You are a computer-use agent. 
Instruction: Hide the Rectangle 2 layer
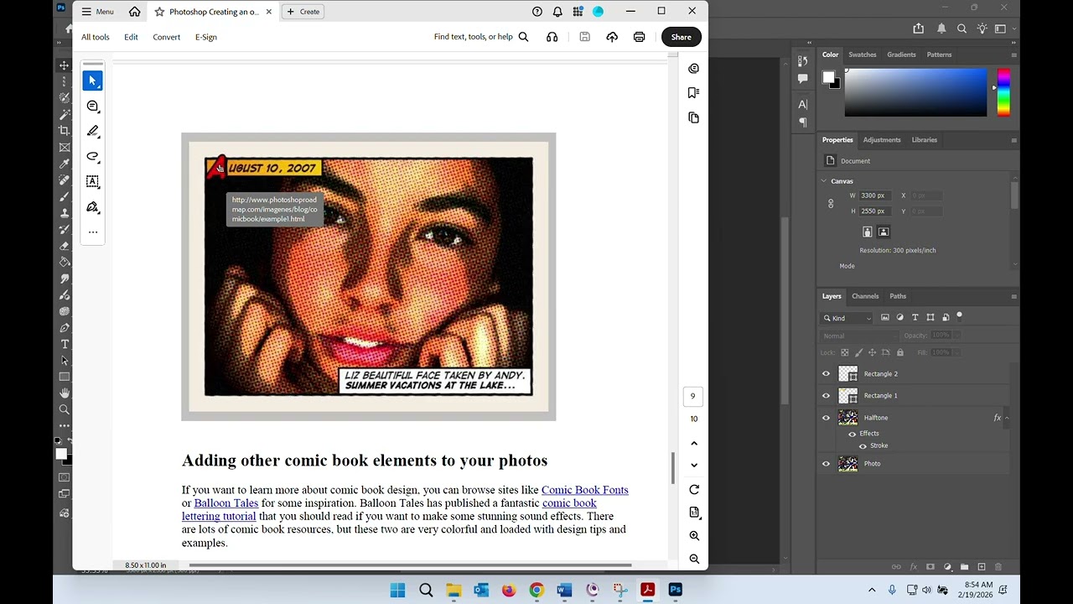tap(826, 374)
